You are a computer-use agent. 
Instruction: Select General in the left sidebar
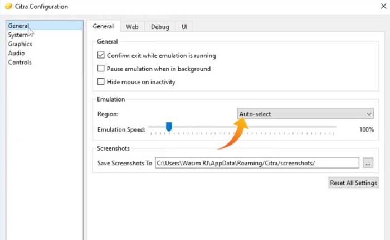pyautogui.click(x=18, y=26)
